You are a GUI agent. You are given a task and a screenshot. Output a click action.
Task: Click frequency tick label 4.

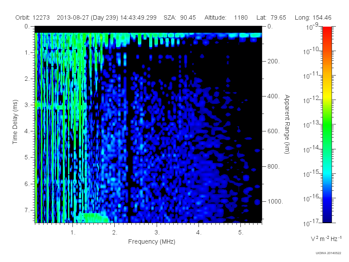click(199, 233)
